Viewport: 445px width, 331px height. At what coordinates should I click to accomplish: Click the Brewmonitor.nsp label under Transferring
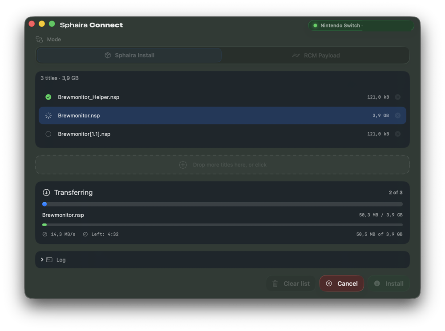point(63,215)
